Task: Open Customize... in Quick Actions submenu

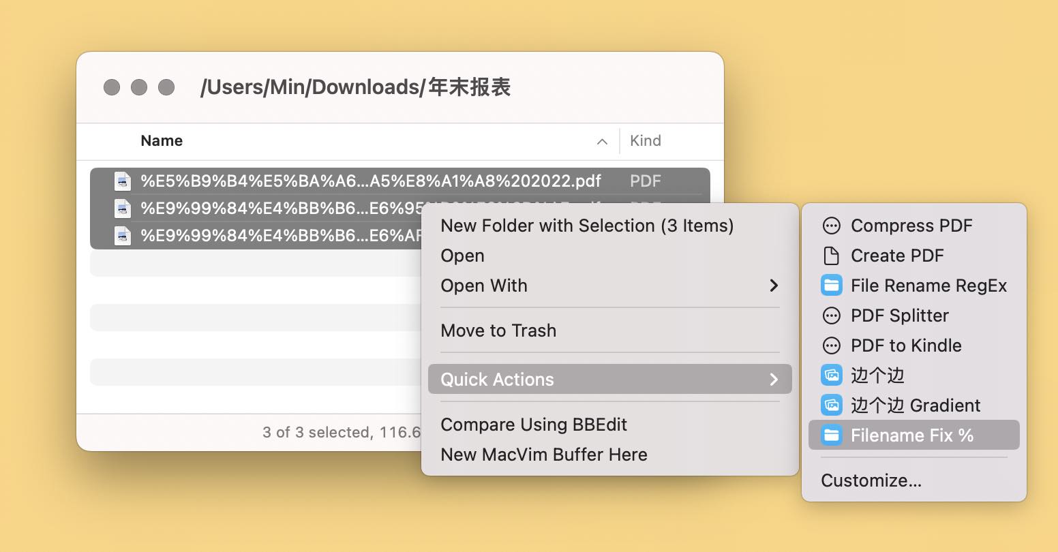Action: pyautogui.click(x=913, y=480)
